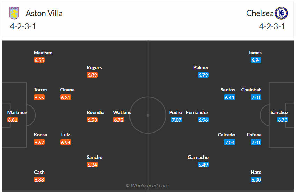
Task: Select Garnacho on the pitch
Action: [198, 157]
